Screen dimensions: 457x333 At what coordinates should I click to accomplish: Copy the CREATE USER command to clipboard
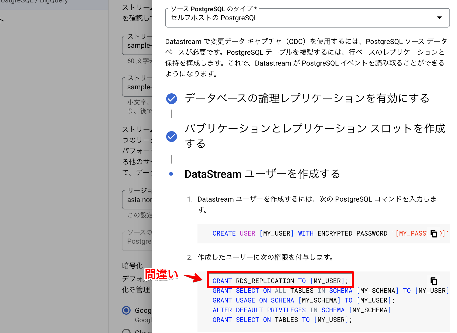(x=434, y=234)
